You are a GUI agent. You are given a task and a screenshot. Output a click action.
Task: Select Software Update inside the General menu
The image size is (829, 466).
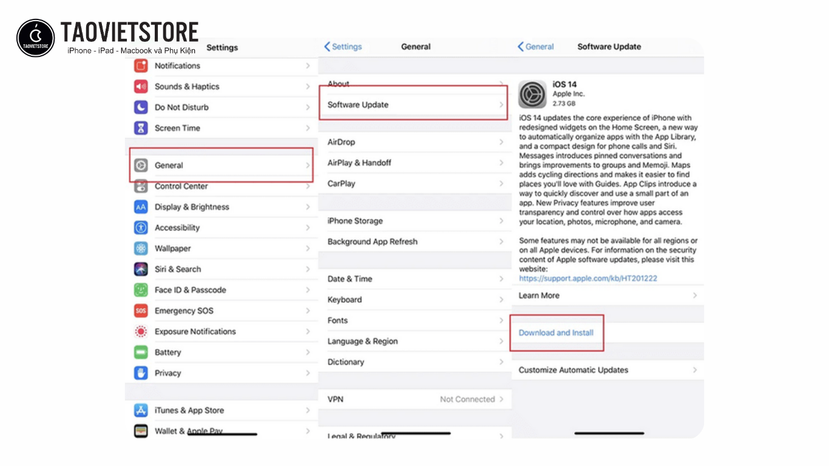(357, 104)
